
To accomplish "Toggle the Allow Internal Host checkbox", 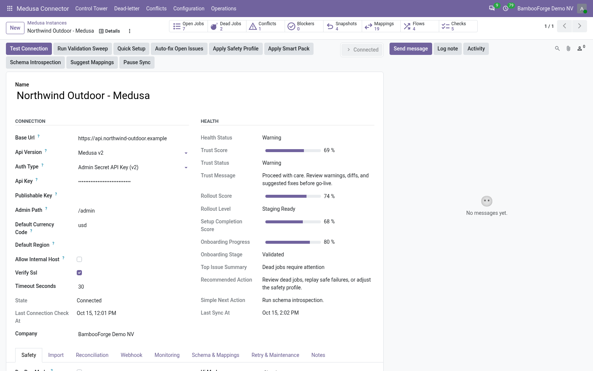I will pos(79,259).
